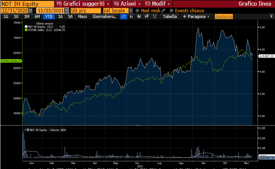275x169 pixels.
Task: Open the toolbar overflow menu arrow at far right
Action: [x=271, y=16]
